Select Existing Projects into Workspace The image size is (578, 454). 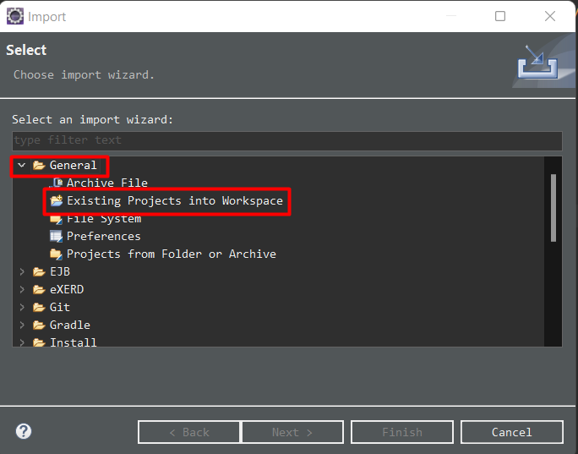pyautogui.click(x=175, y=200)
